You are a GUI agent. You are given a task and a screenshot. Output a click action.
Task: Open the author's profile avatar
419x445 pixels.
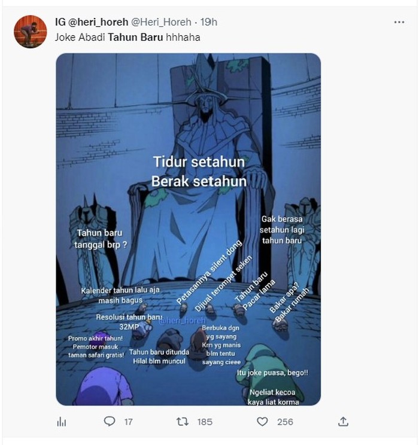point(30,32)
